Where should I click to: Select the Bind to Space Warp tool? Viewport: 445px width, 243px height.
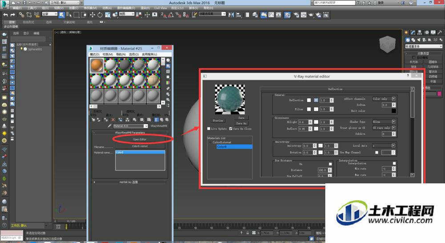36,15
